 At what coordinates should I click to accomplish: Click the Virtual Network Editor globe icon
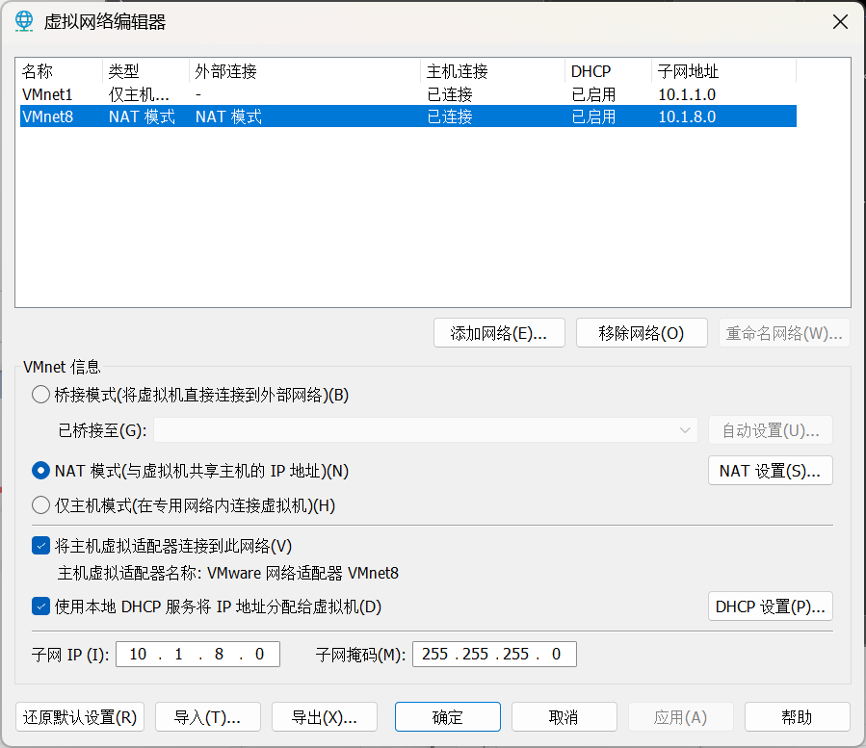coord(24,21)
